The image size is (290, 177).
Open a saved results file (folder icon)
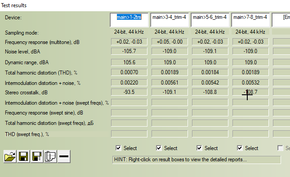pos(10,156)
